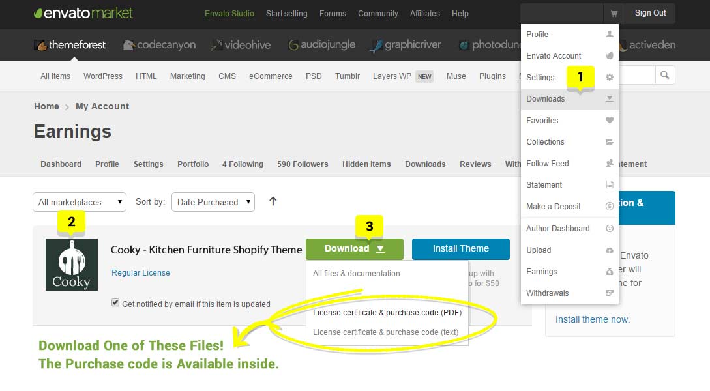Select Downloads in the user menu
710x391 pixels.
coord(546,99)
